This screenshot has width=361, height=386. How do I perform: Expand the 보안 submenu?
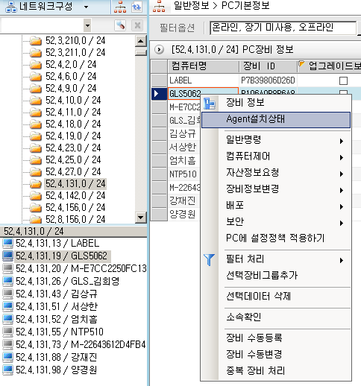tap(276, 222)
